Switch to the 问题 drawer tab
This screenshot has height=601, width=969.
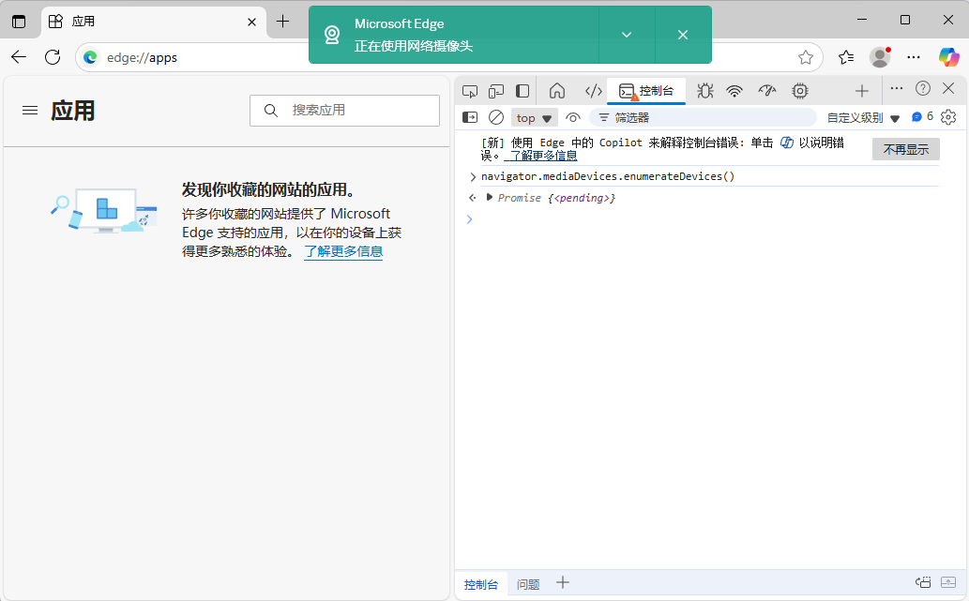coord(528,584)
